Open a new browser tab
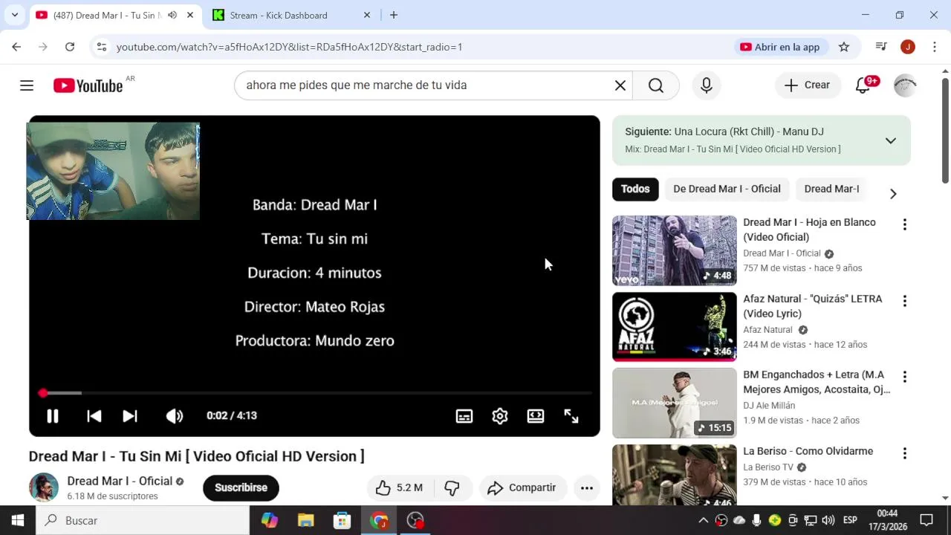The image size is (951, 535). [394, 15]
